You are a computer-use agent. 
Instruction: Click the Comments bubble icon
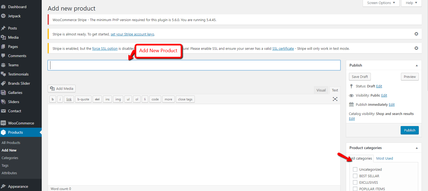tap(3, 56)
